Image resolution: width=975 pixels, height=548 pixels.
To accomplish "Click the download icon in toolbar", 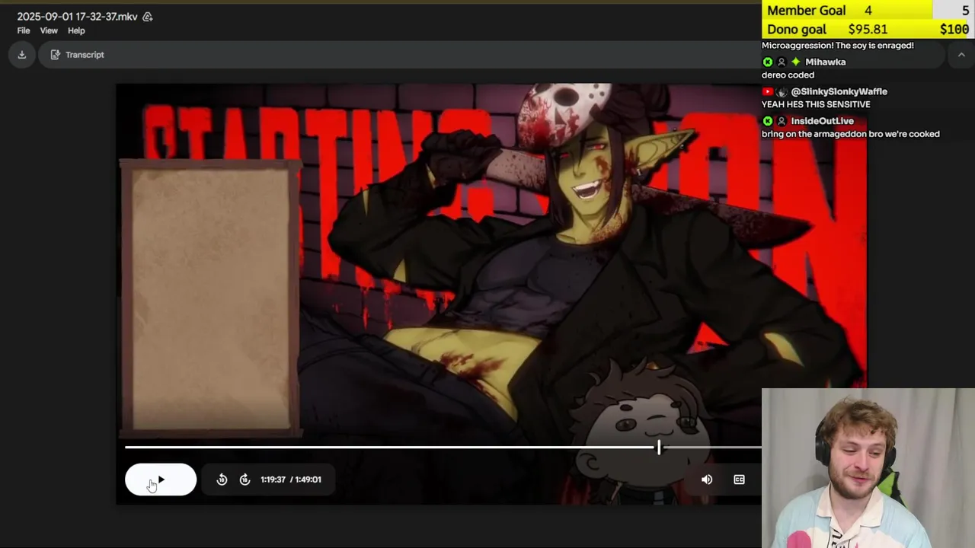I will click(x=21, y=55).
